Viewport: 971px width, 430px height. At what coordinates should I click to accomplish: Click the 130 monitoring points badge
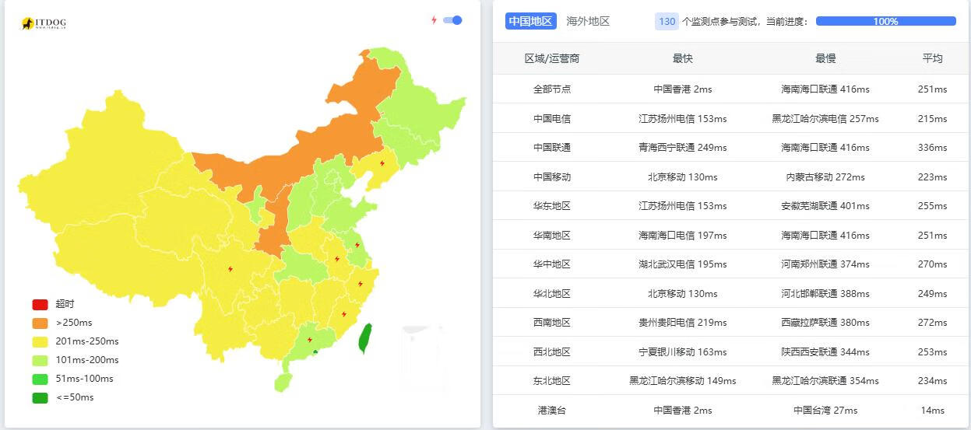point(667,22)
